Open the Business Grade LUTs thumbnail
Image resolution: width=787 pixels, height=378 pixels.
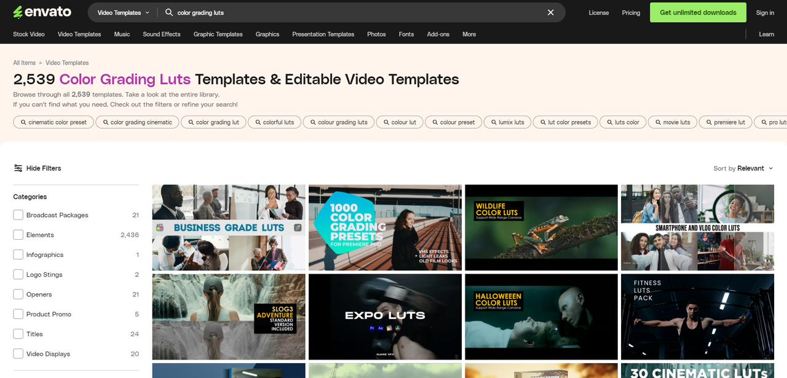tap(229, 227)
